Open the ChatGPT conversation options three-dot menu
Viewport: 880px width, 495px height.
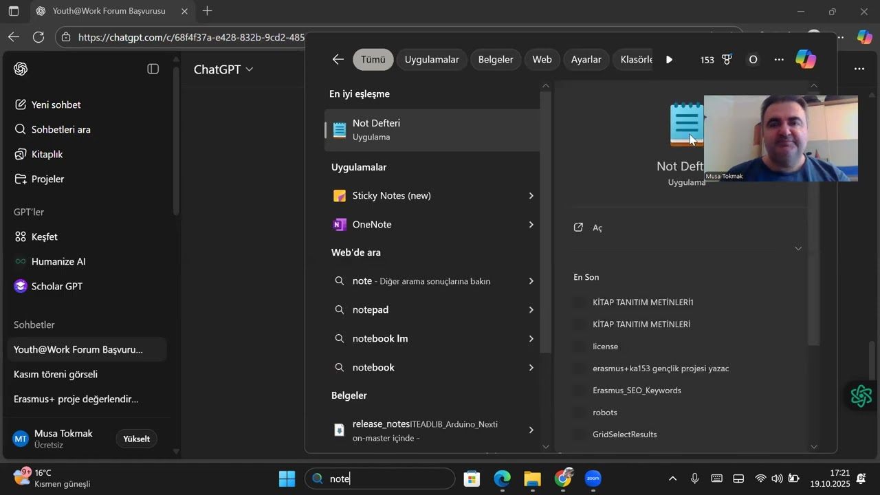pos(859,69)
